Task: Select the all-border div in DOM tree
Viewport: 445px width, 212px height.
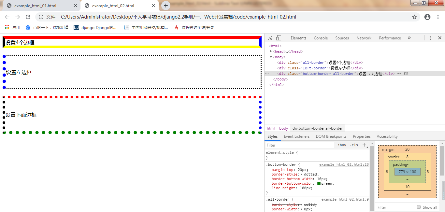Action: point(320,63)
